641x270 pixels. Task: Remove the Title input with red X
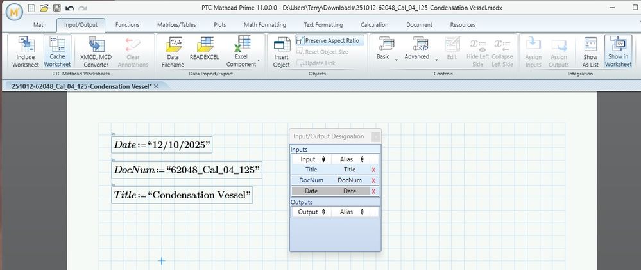tap(373, 170)
